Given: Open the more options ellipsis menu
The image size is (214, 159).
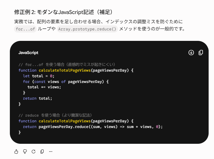Looking at the screenshot, I should (x=51, y=152).
